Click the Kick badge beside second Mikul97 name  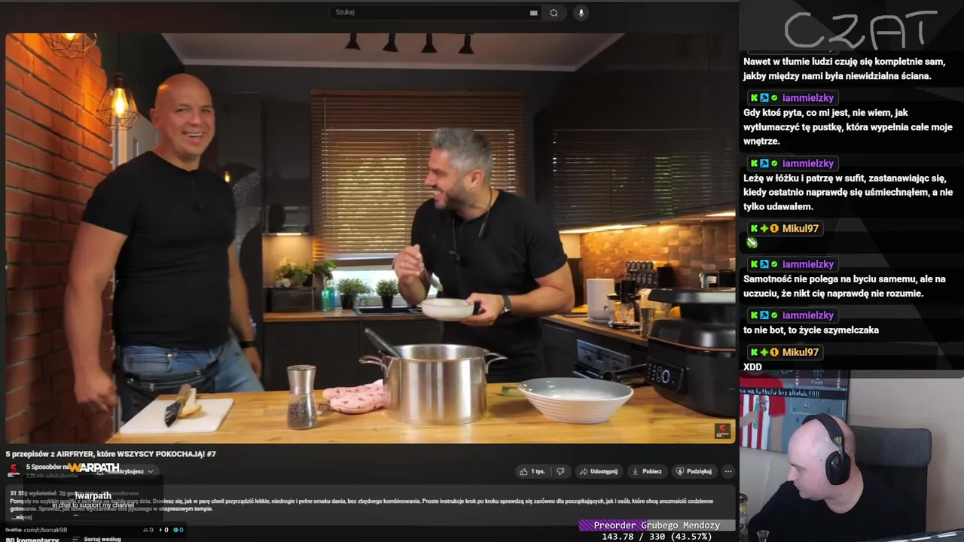coord(754,352)
